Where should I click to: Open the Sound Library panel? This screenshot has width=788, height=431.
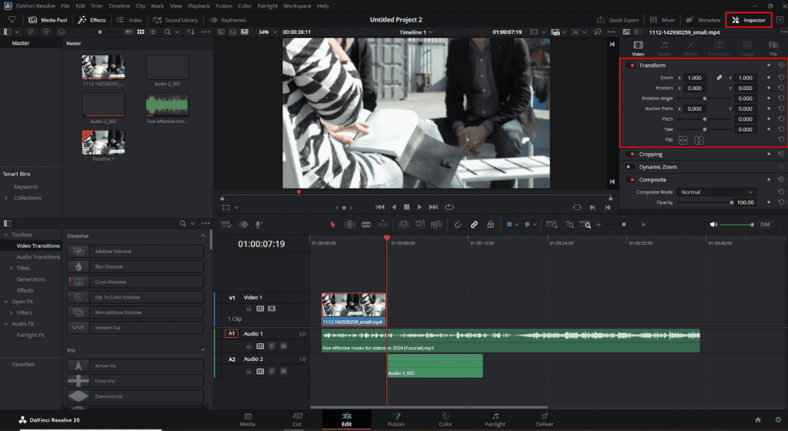click(x=175, y=20)
